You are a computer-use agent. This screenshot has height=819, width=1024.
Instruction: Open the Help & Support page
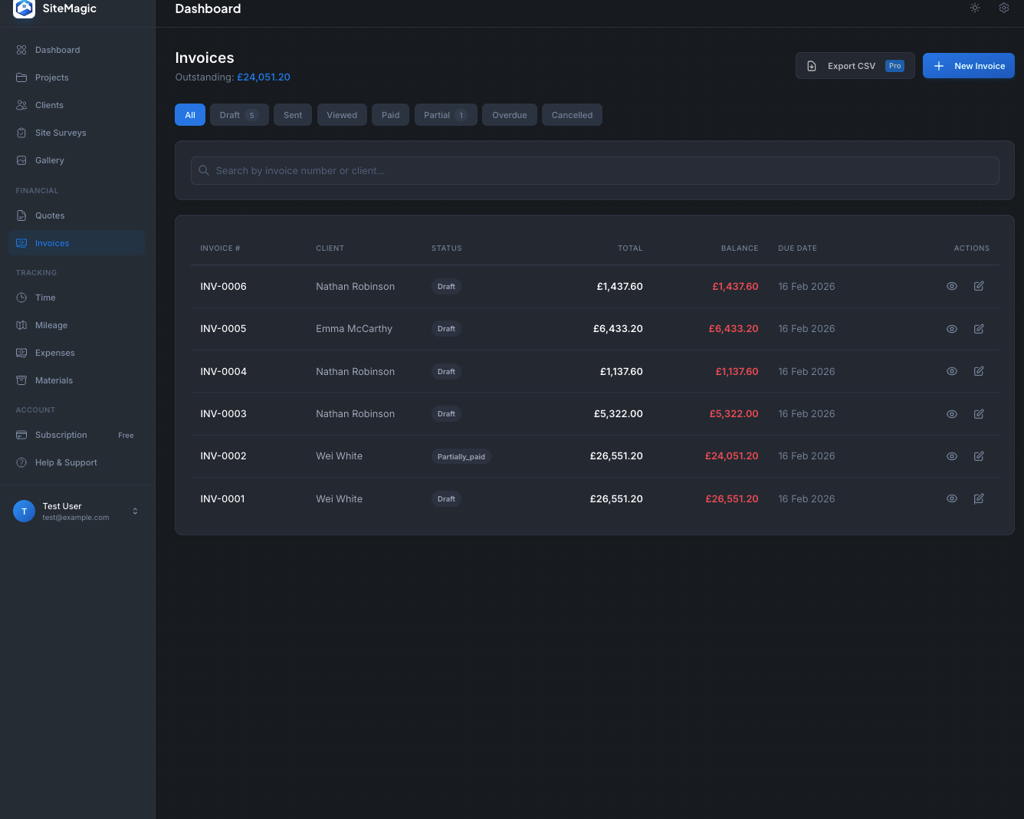click(x=66, y=462)
